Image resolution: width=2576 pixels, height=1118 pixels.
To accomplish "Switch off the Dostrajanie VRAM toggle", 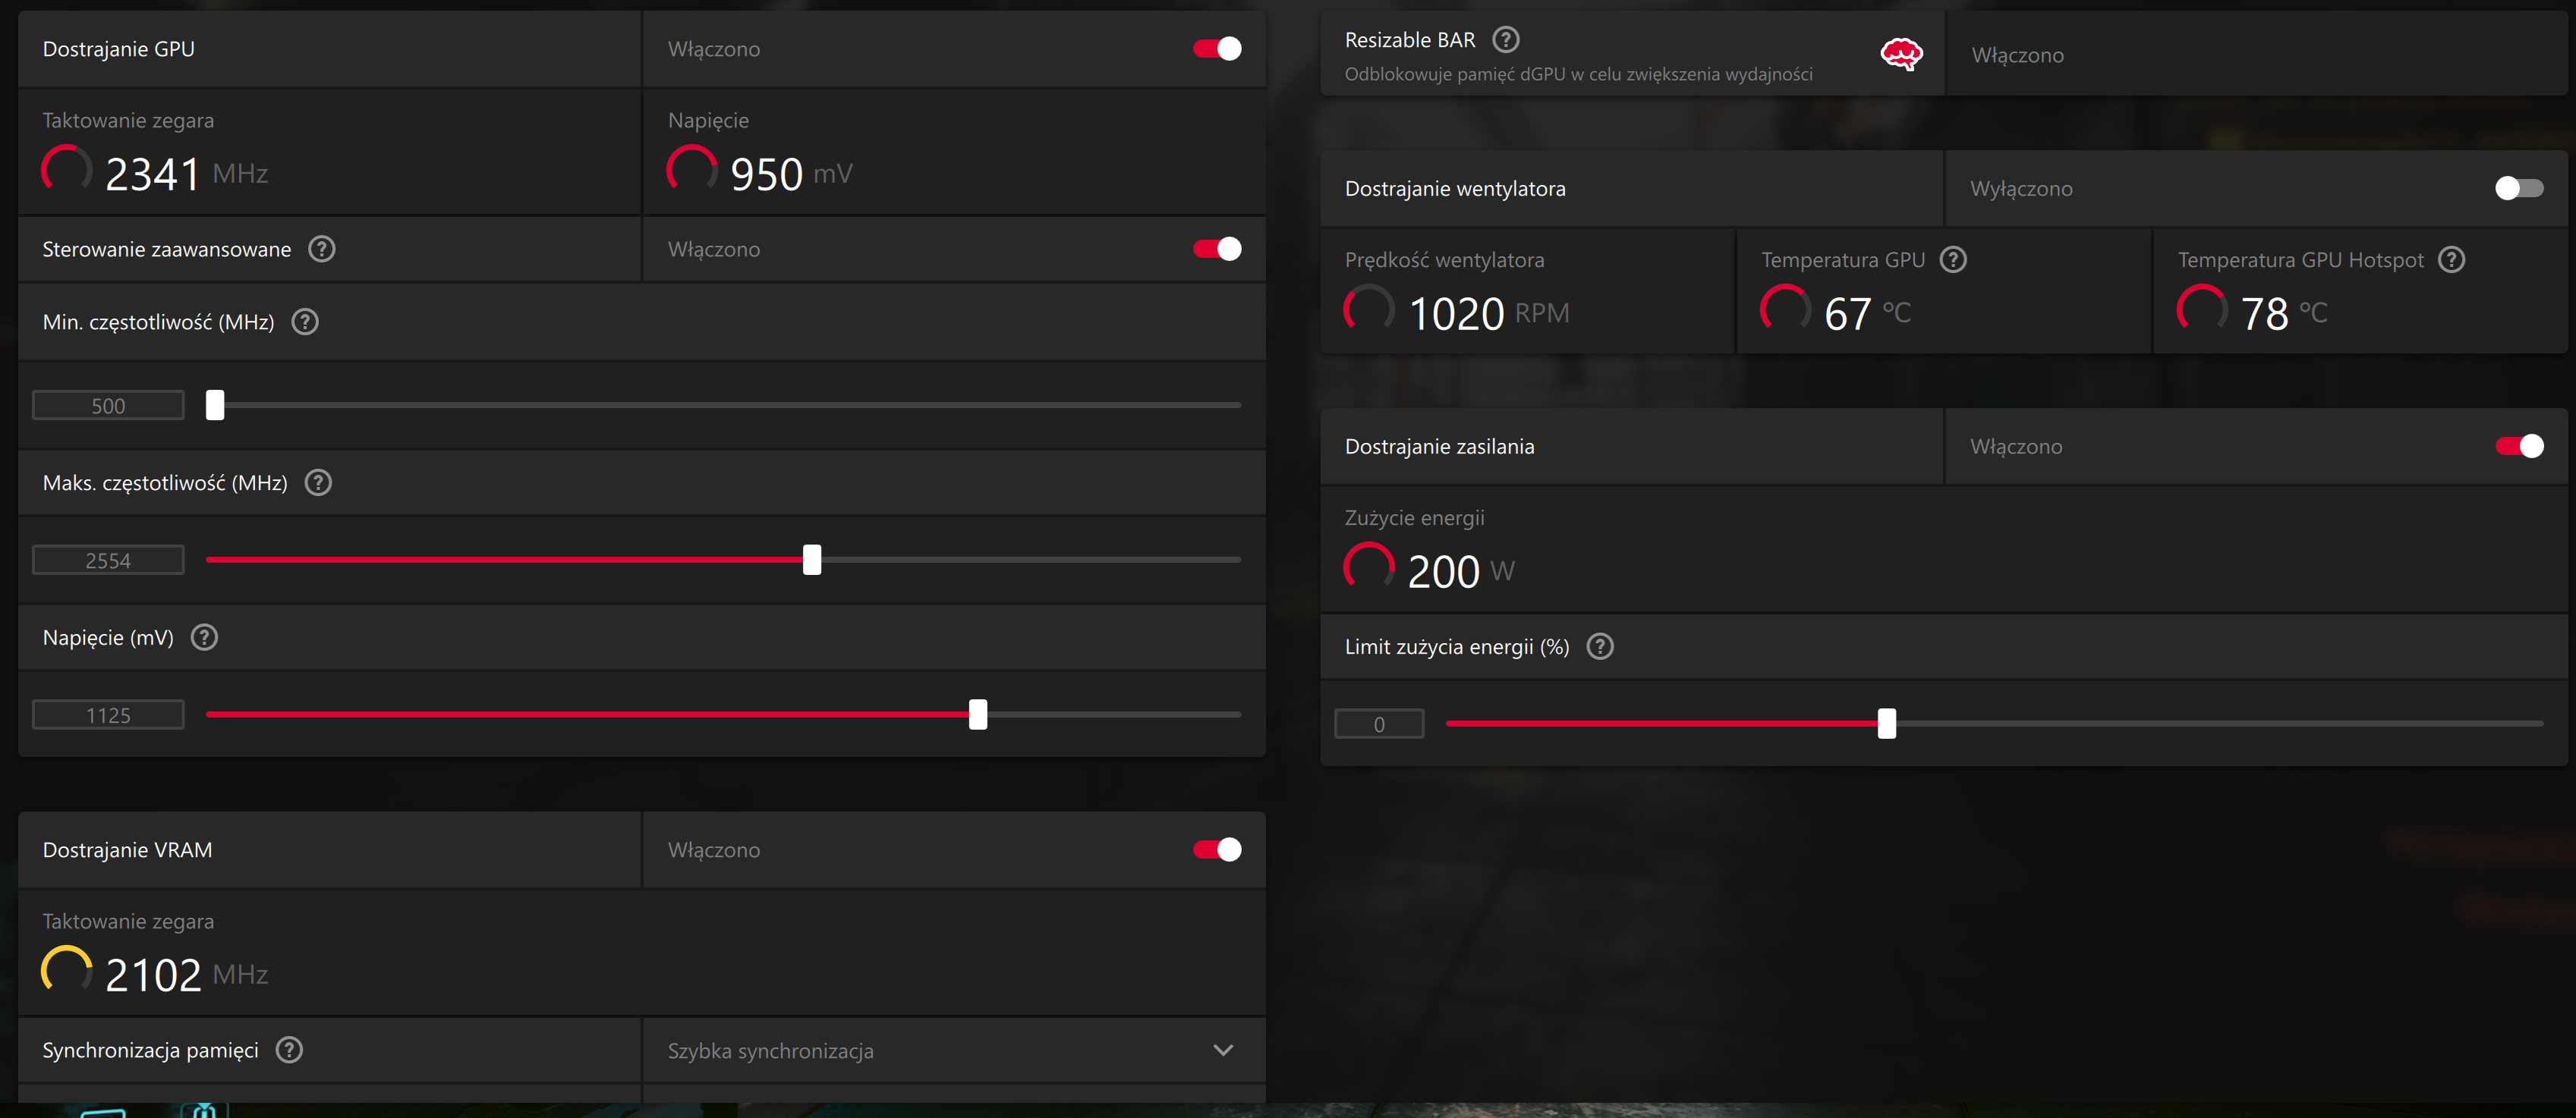I will coord(1217,850).
